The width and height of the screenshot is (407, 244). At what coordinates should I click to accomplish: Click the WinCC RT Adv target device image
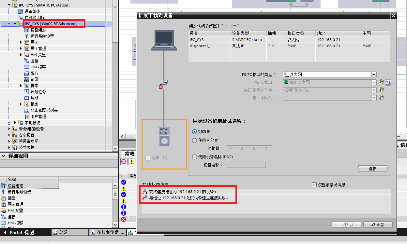(x=164, y=136)
